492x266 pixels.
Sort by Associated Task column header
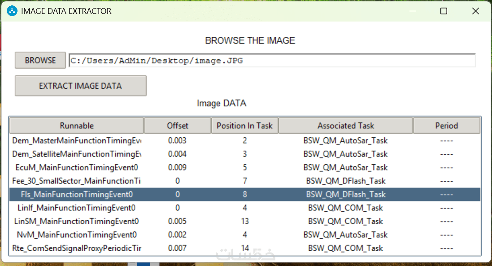click(345, 126)
